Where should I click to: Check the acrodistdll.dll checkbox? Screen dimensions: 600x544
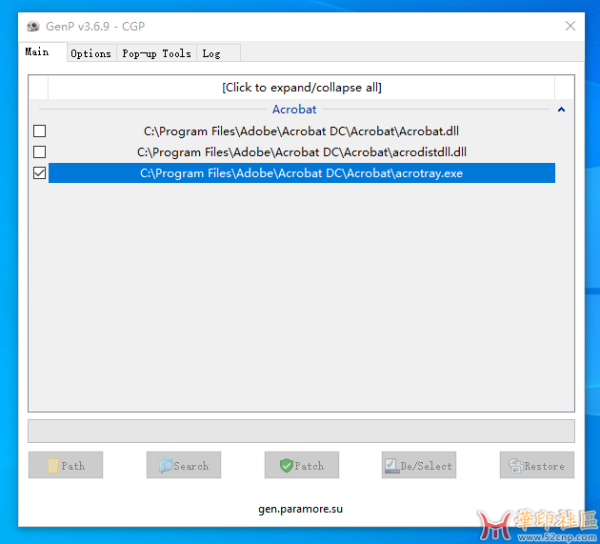39,152
